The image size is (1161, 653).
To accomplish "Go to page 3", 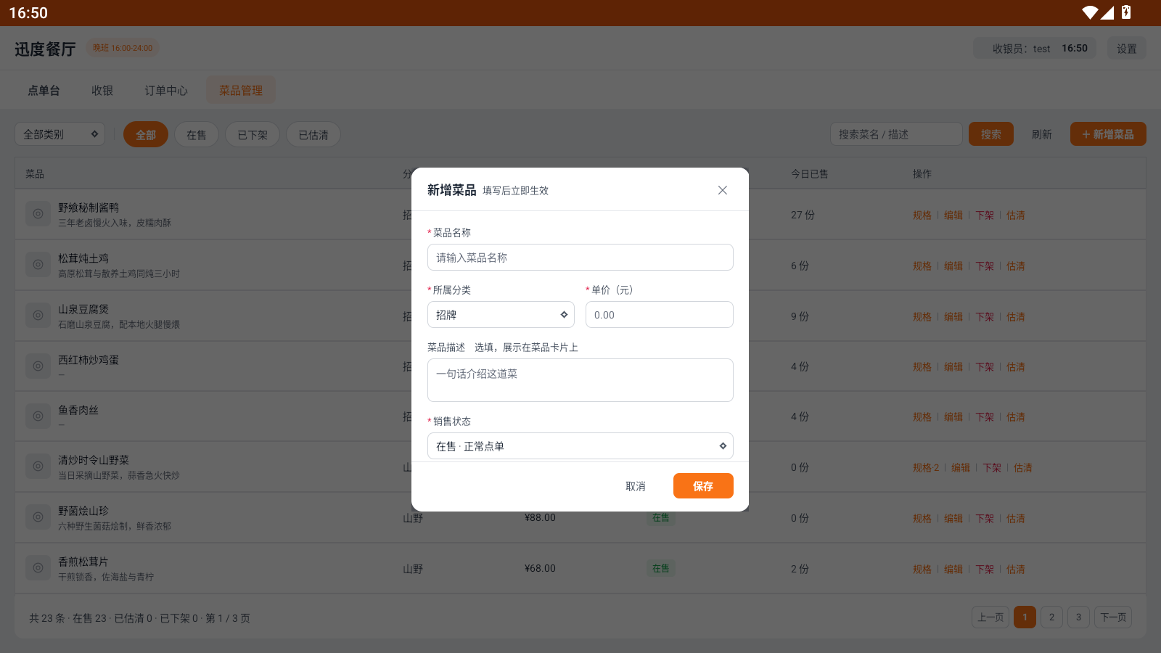I will coord(1078,617).
